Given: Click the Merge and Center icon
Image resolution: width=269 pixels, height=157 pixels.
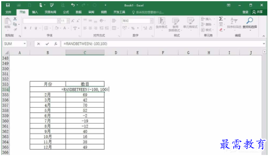Looking at the screenshot, I should pyautogui.click(x=114, y=28).
